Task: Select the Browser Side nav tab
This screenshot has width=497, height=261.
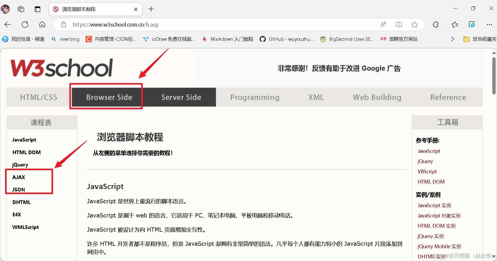Action: (x=109, y=97)
